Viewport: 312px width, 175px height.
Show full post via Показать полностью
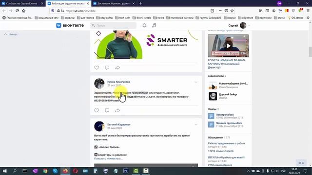point(108,158)
